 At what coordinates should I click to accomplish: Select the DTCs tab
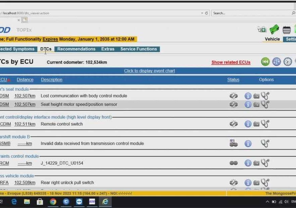[x=46, y=49]
